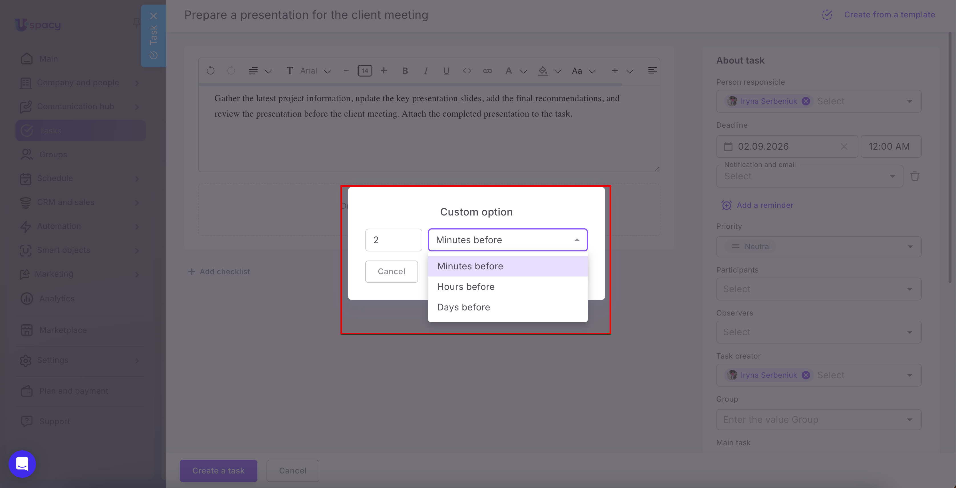Close the Task side panel tab
This screenshot has height=488, width=956.
(x=153, y=16)
